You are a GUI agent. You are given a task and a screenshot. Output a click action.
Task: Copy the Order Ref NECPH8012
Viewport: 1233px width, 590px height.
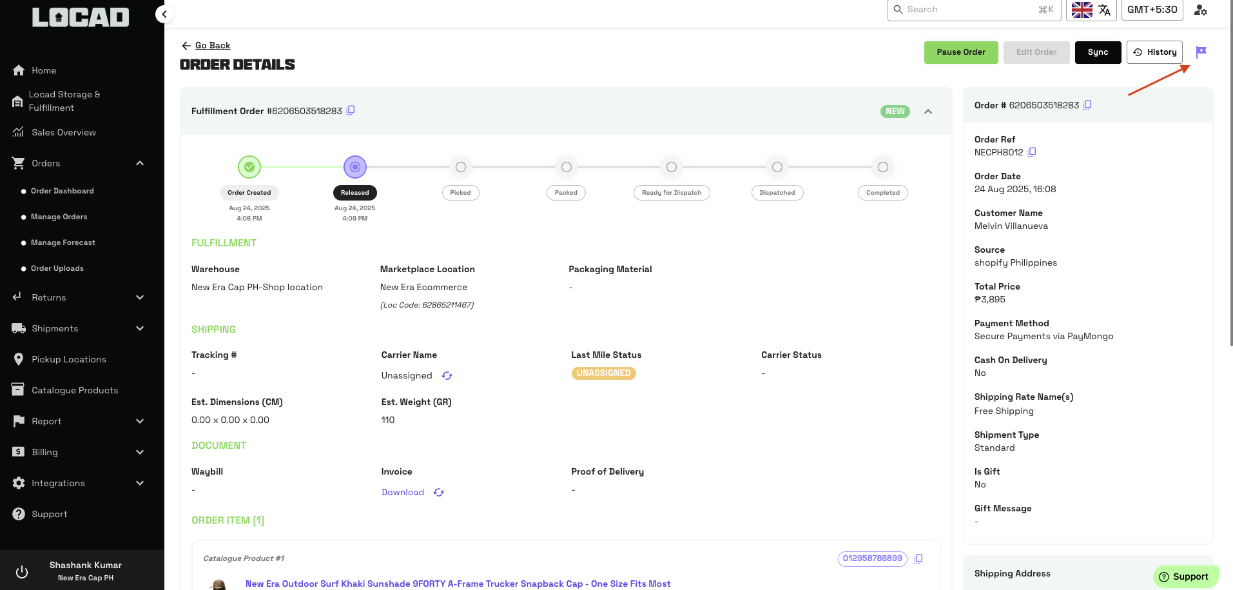pos(1032,152)
